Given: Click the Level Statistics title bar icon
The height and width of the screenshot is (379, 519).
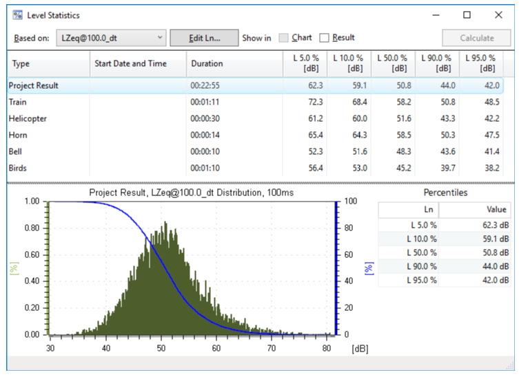Looking at the screenshot, I should [17, 14].
